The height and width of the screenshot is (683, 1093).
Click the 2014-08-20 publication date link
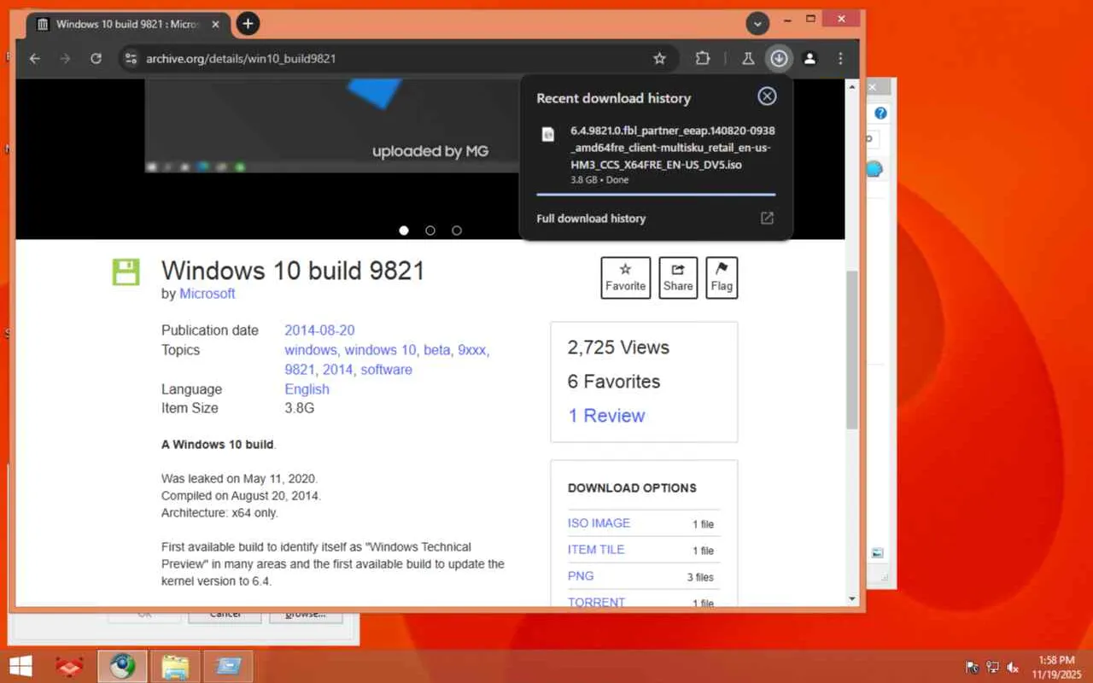(x=319, y=330)
